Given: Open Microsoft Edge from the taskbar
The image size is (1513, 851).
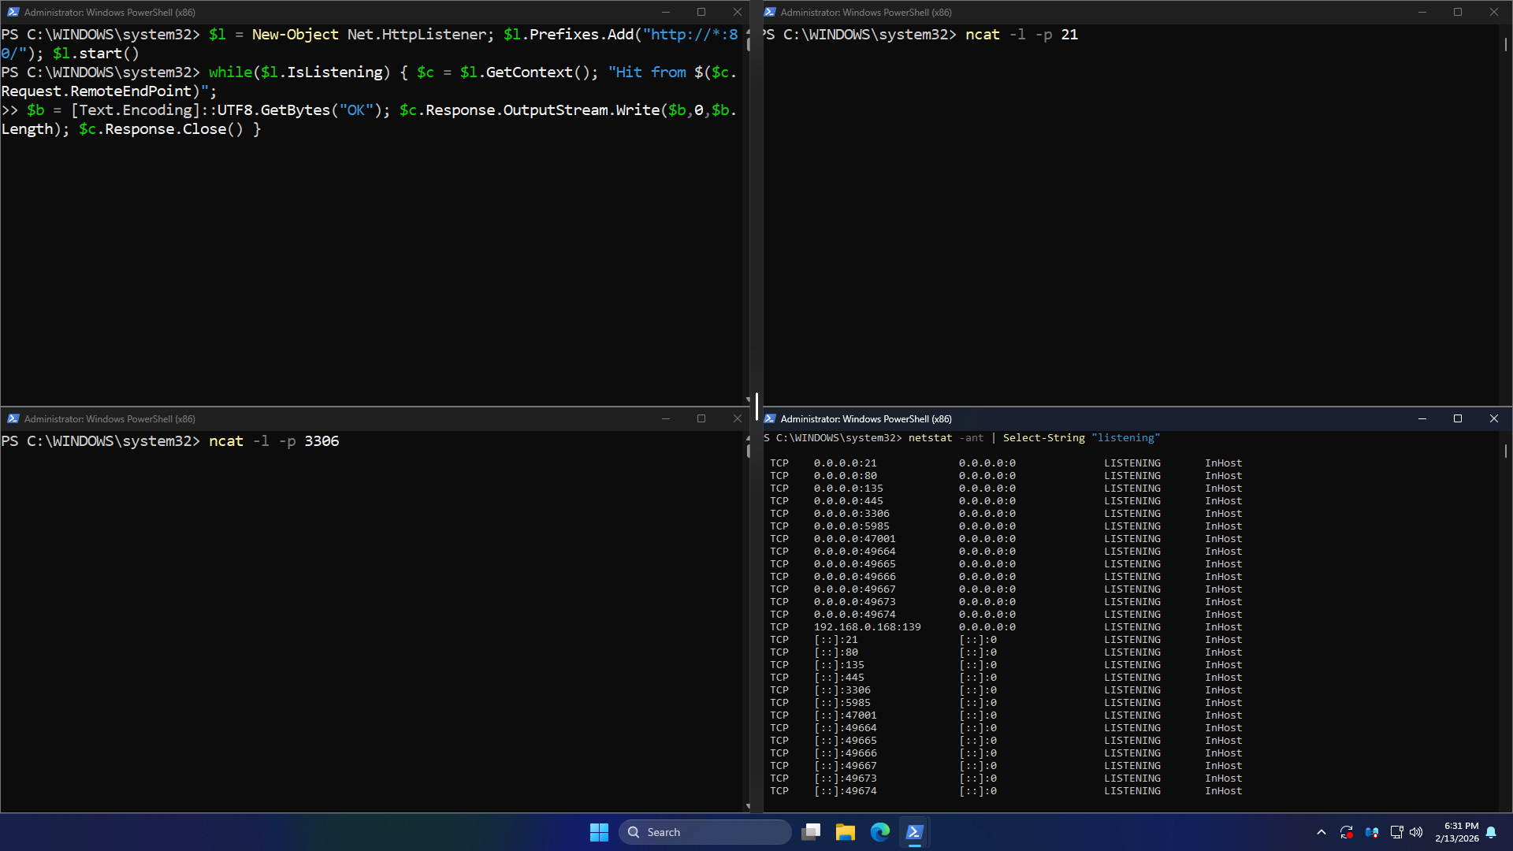Looking at the screenshot, I should (880, 832).
